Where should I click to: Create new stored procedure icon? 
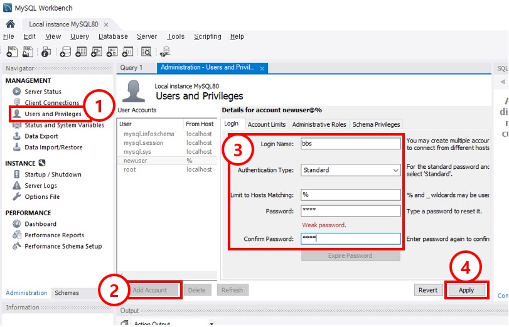(x=112, y=51)
